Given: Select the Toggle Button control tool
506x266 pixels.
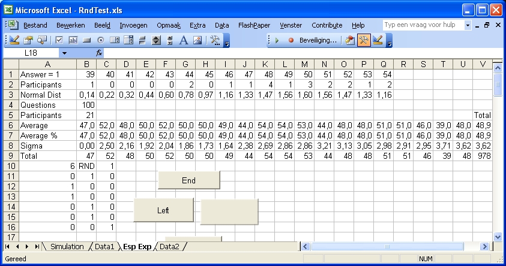Looking at the screenshot, I should coord(142,40).
